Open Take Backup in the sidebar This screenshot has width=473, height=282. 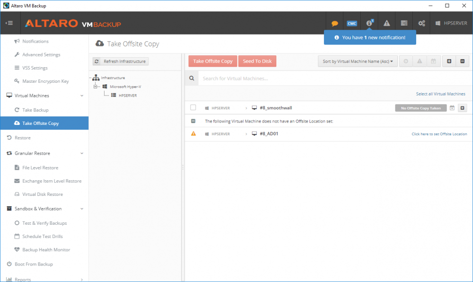35,110
